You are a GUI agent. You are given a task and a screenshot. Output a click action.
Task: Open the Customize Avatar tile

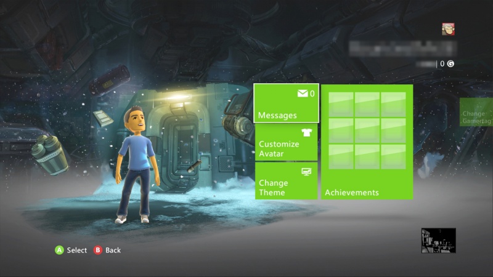(286, 142)
